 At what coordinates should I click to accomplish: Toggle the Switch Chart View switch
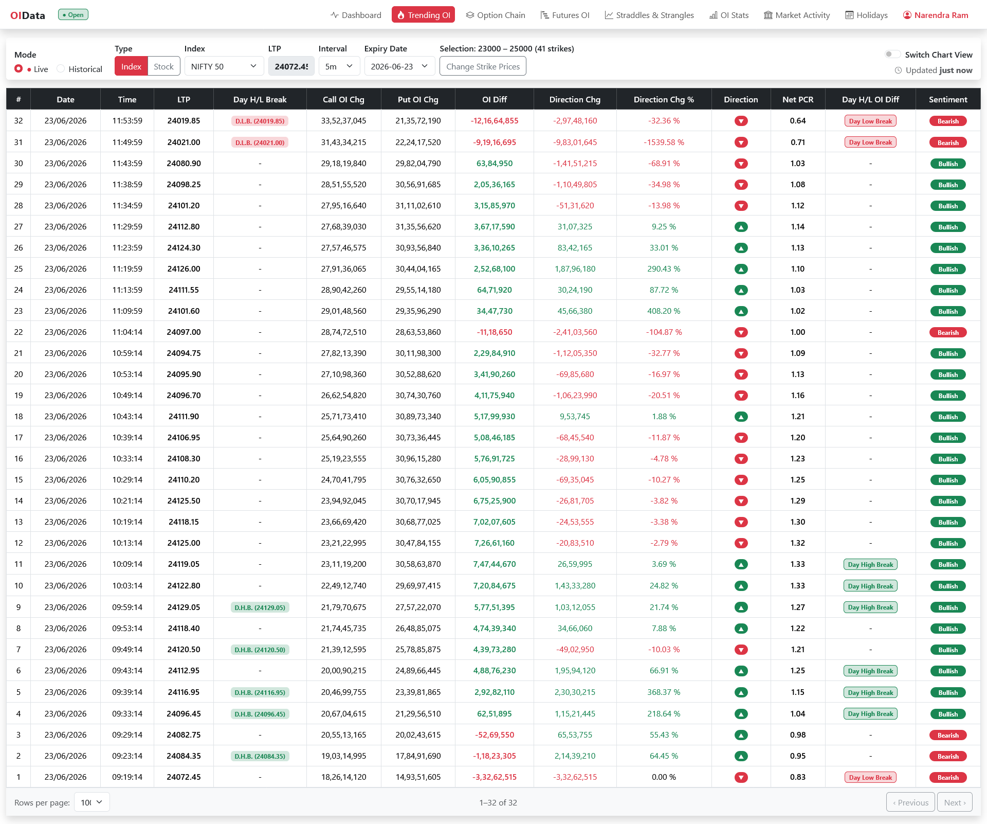pyautogui.click(x=892, y=54)
